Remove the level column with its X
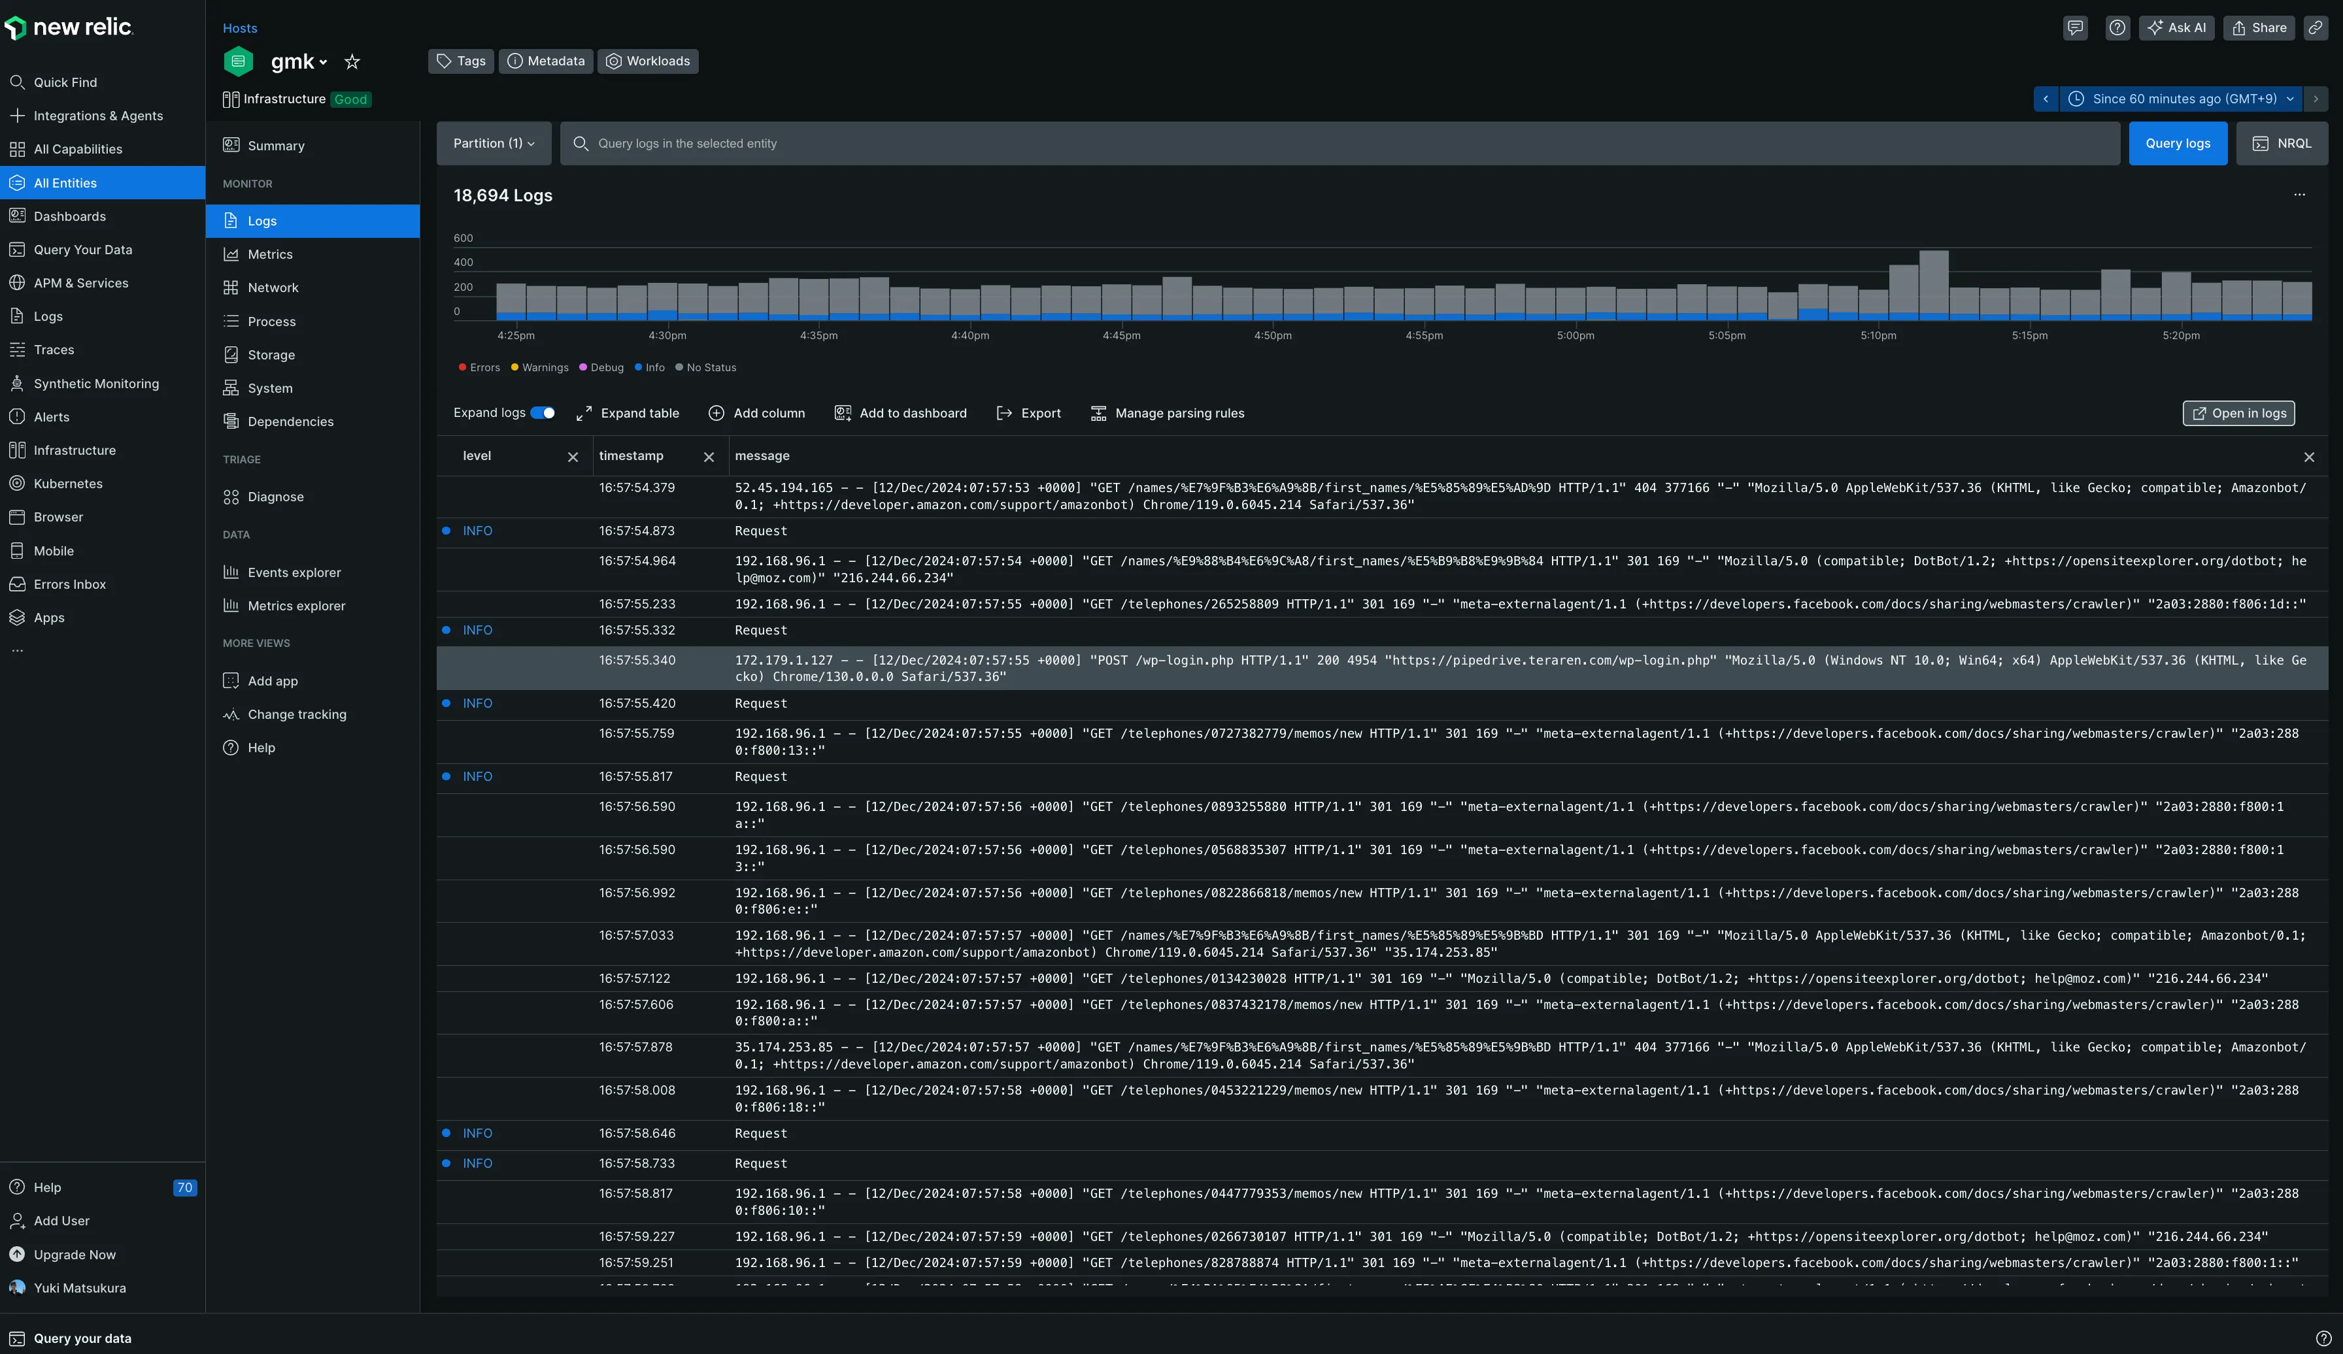Image resolution: width=2343 pixels, height=1354 pixels. (x=573, y=457)
